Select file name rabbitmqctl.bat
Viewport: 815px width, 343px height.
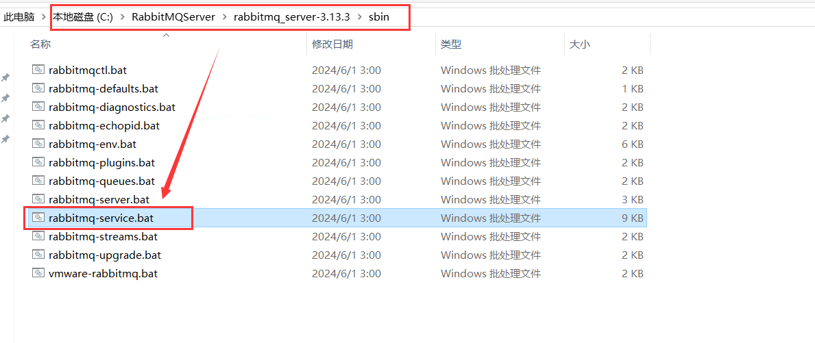coord(87,70)
